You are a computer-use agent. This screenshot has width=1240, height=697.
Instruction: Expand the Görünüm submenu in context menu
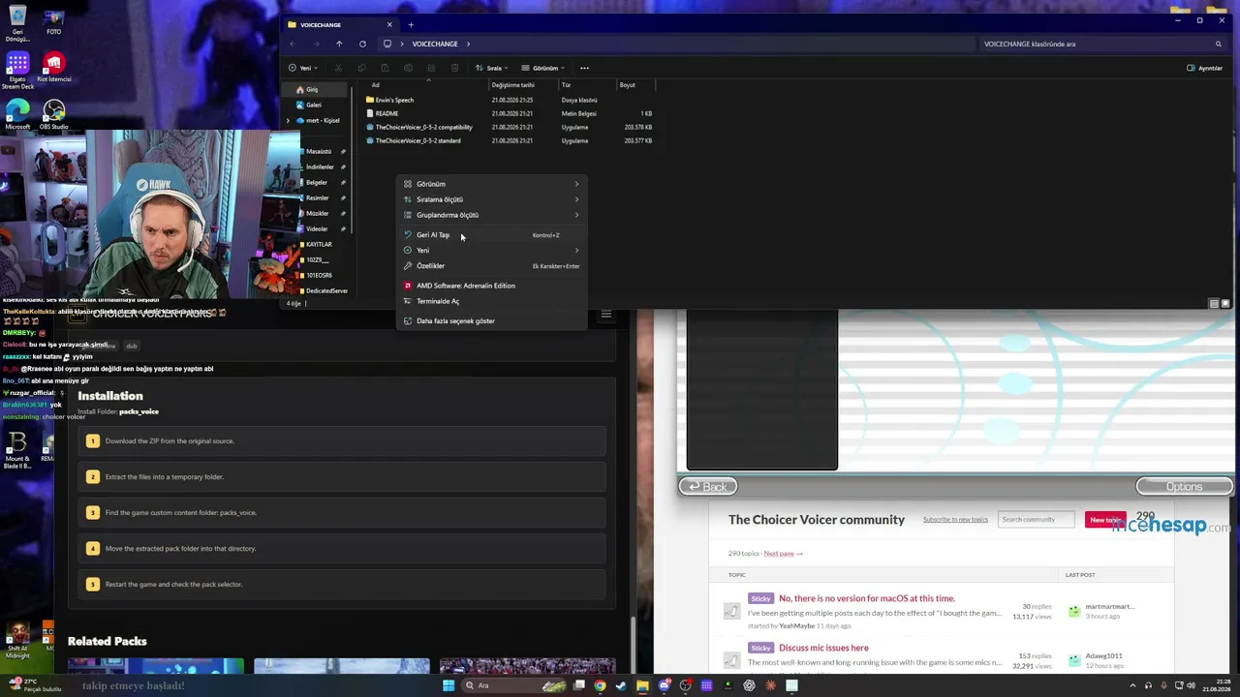click(x=493, y=184)
